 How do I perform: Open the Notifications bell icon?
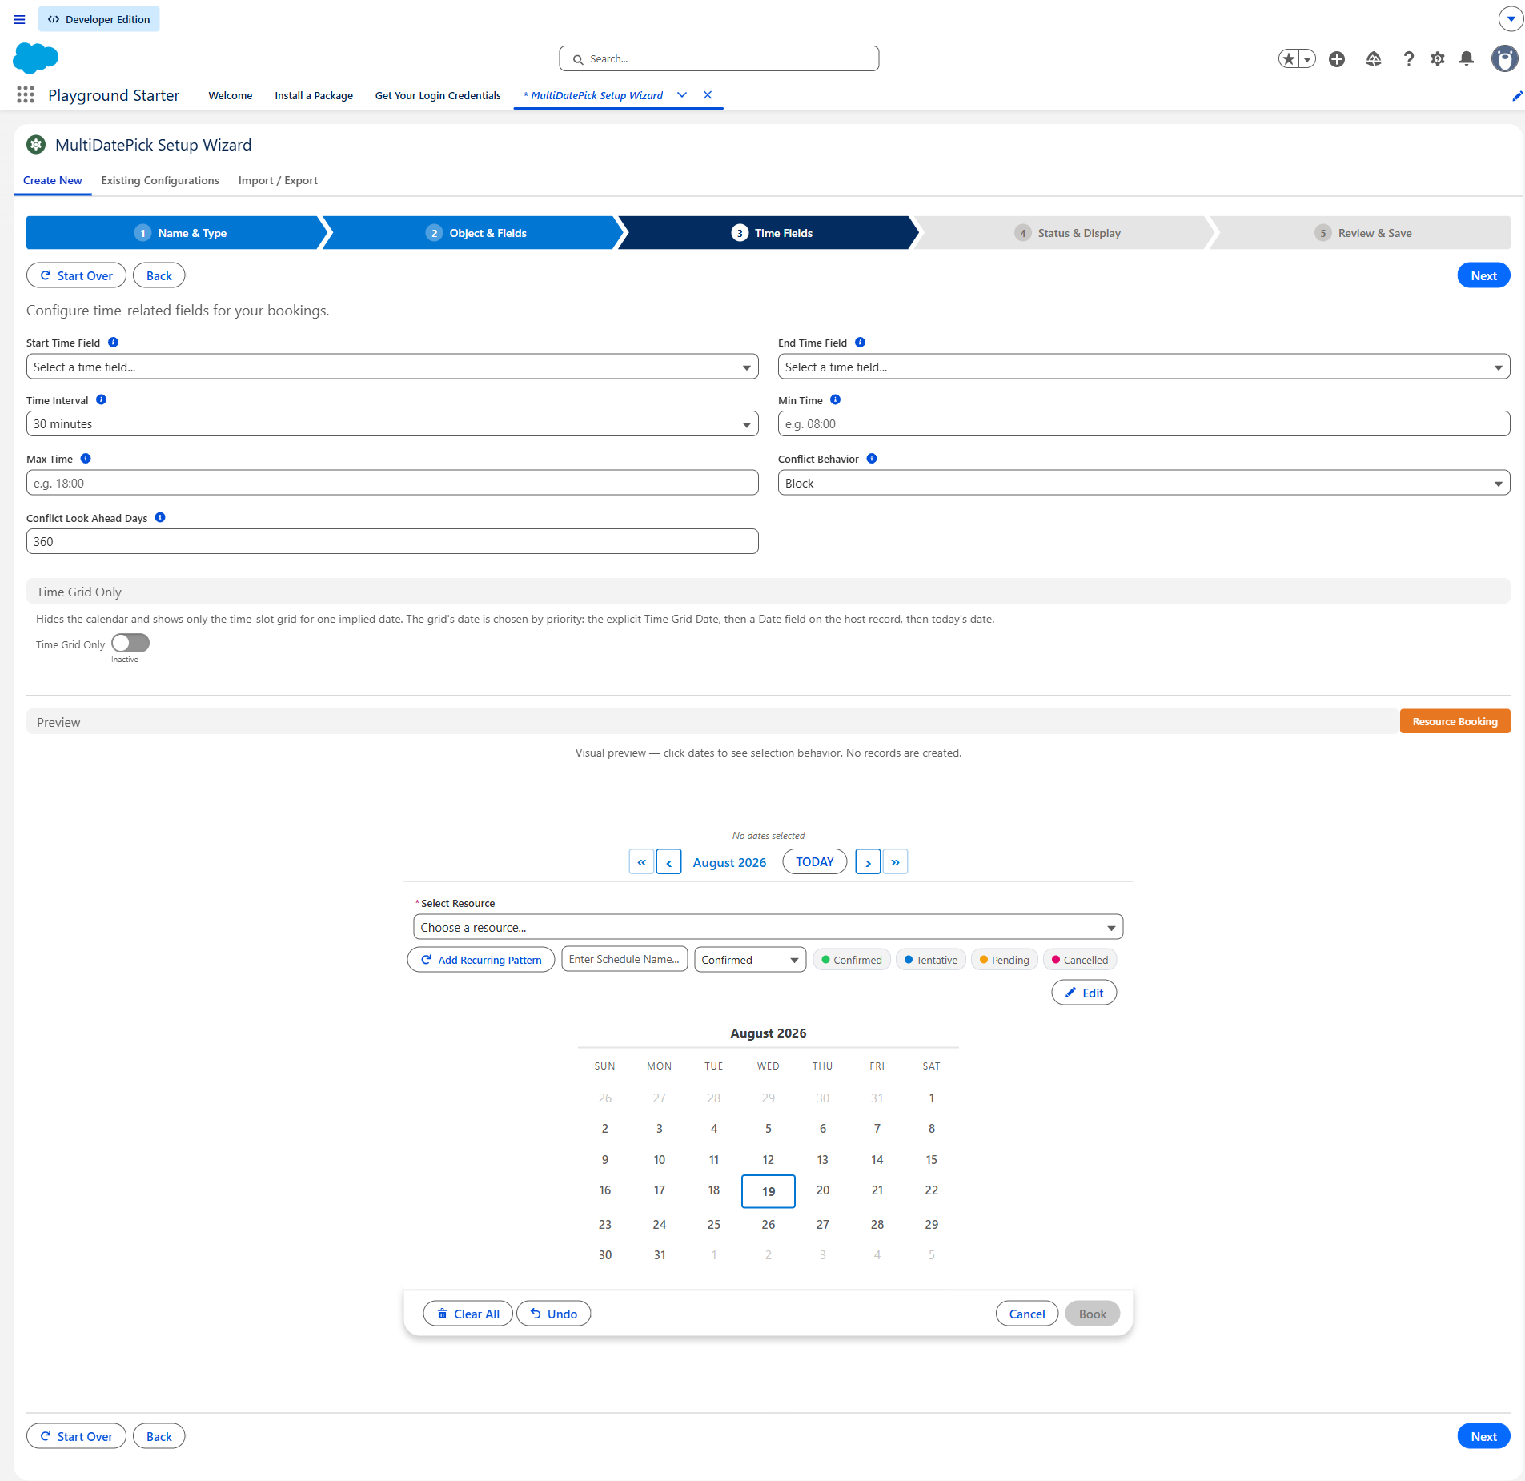pyautogui.click(x=1467, y=58)
